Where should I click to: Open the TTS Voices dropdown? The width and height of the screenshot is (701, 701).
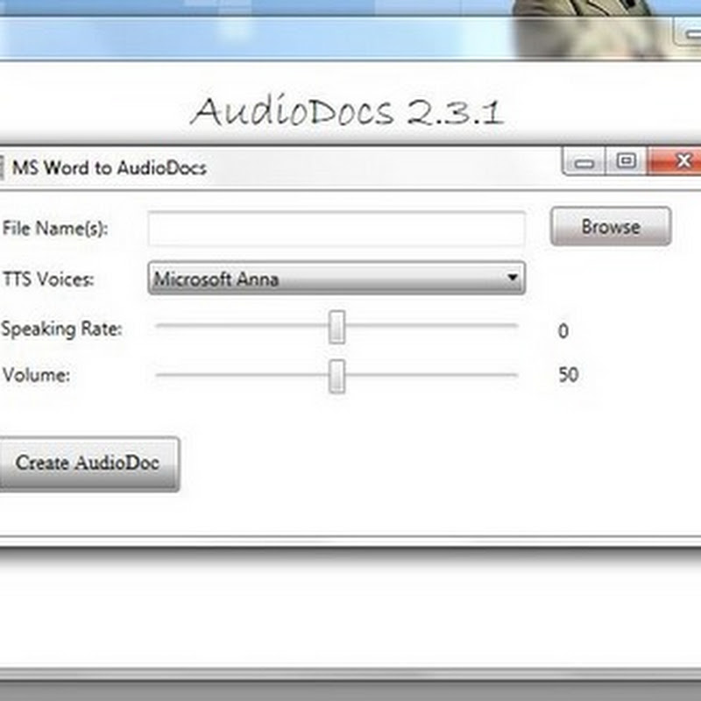[336, 278]
